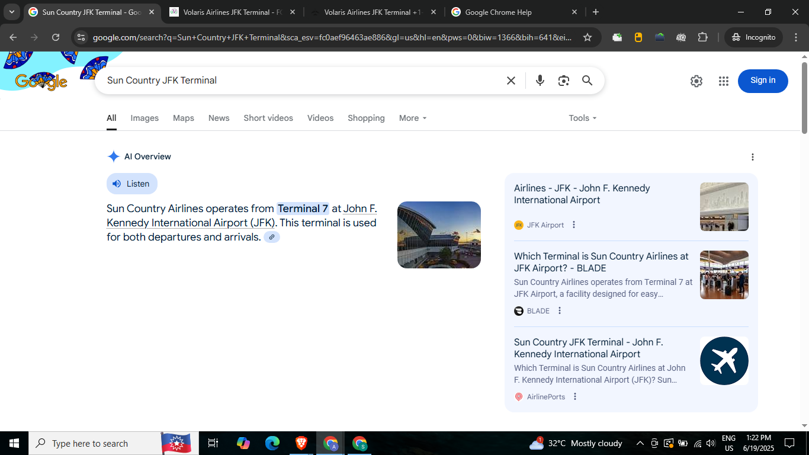Viewport: 809px width, 455px height.
Task: Open the airplane icon thumbnail for AirlinePorts
Action: [x=724, y=361]
